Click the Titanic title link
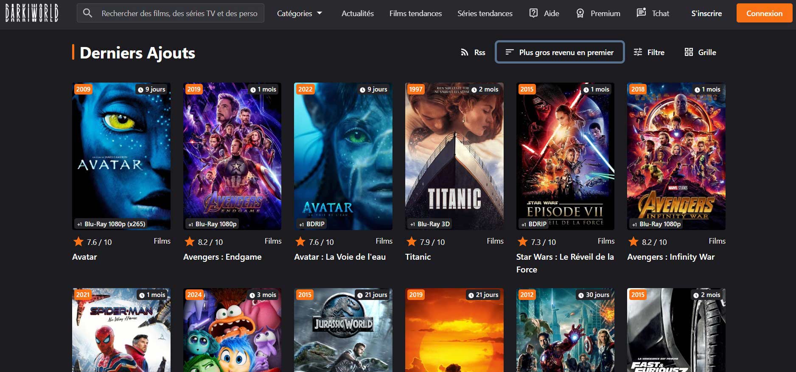Image resolution: width=796 pixels, height=372 pixels. pos(418,257)
